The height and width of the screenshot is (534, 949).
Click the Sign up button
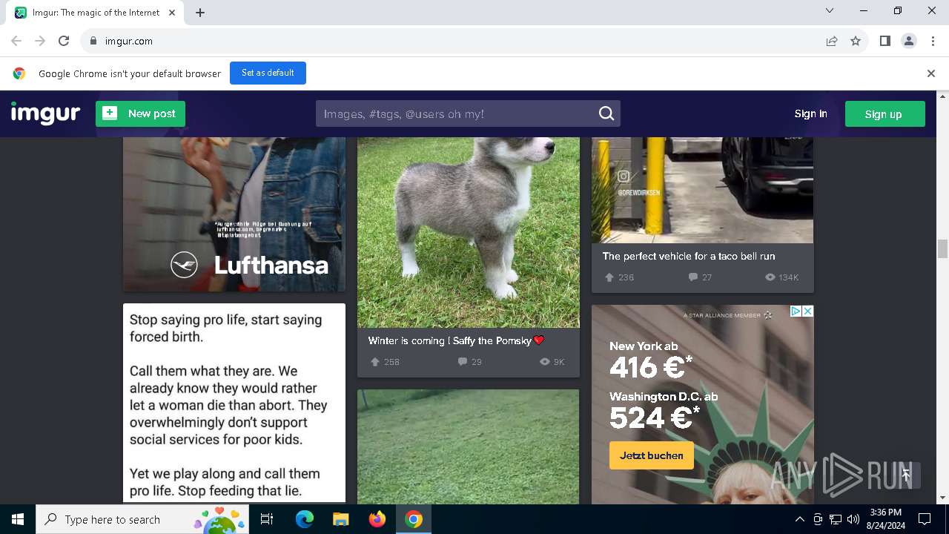click(884, 113)
